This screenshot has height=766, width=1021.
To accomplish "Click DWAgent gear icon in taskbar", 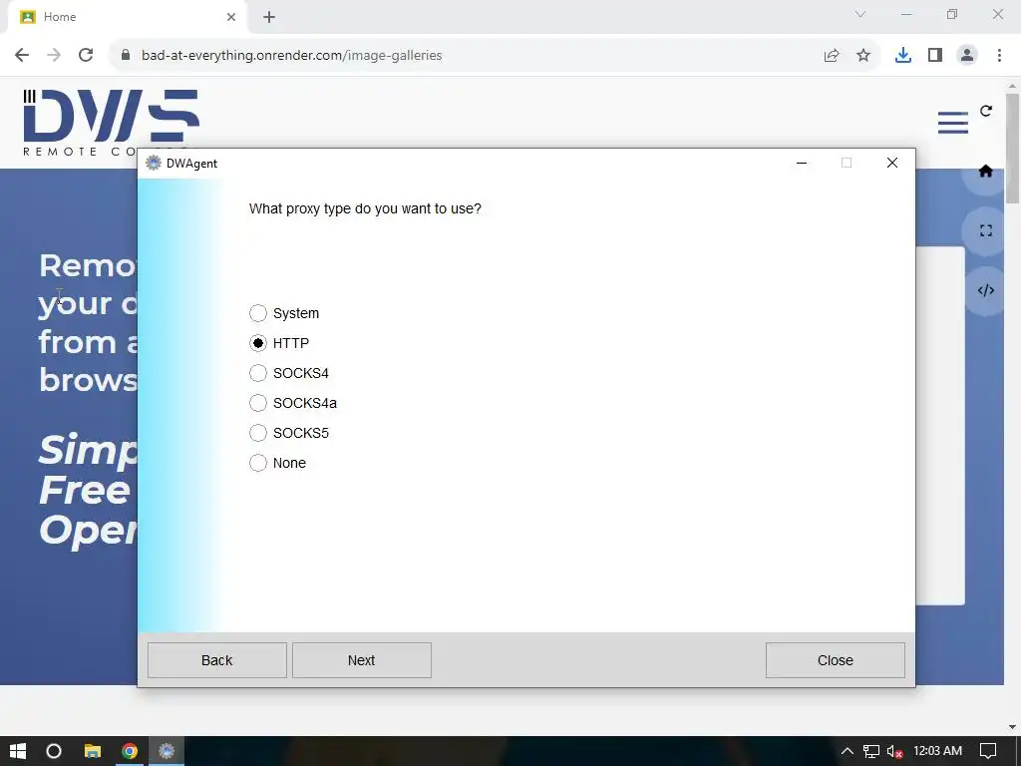I will click(x=167, y=751).
